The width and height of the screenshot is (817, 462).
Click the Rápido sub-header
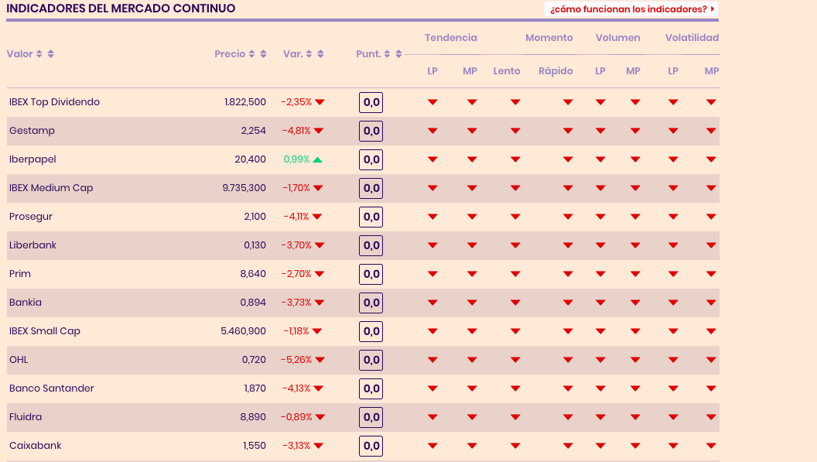click(555, 71)
